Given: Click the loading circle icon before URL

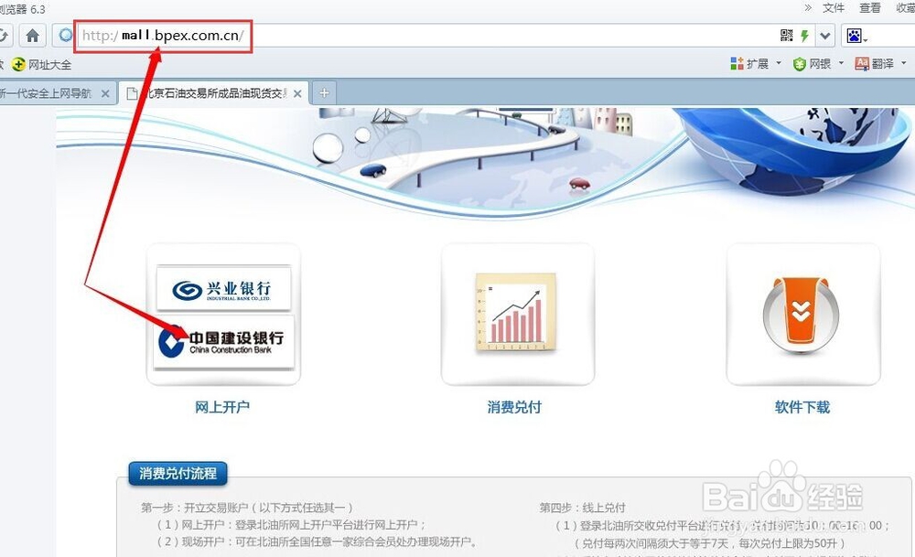Looking at the screenshot, I should [x=65, y=35].
